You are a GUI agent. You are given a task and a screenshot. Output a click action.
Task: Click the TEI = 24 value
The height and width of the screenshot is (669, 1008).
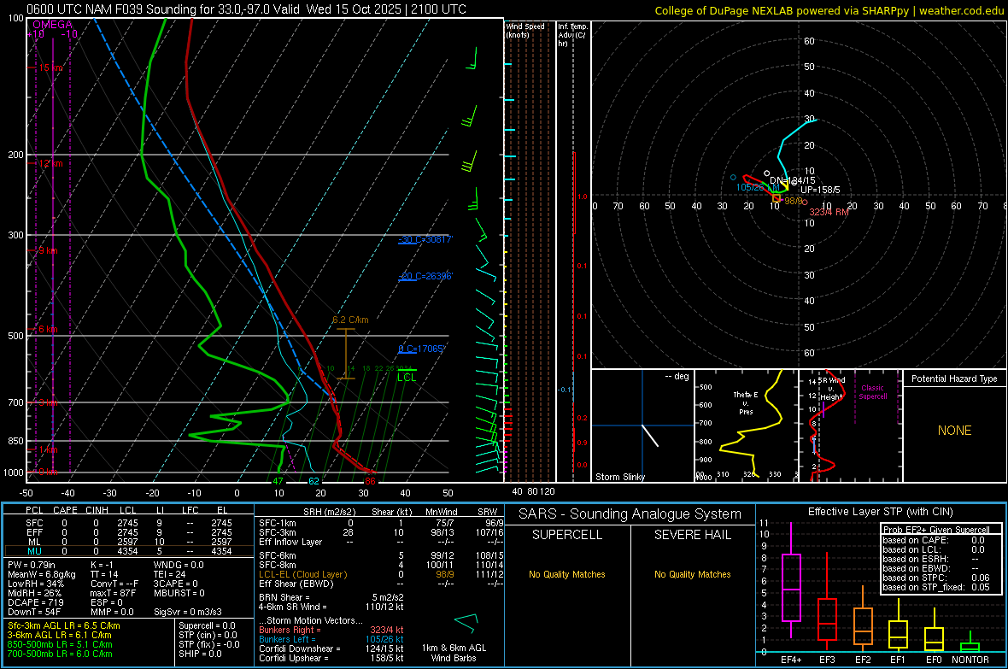[170, 574]
